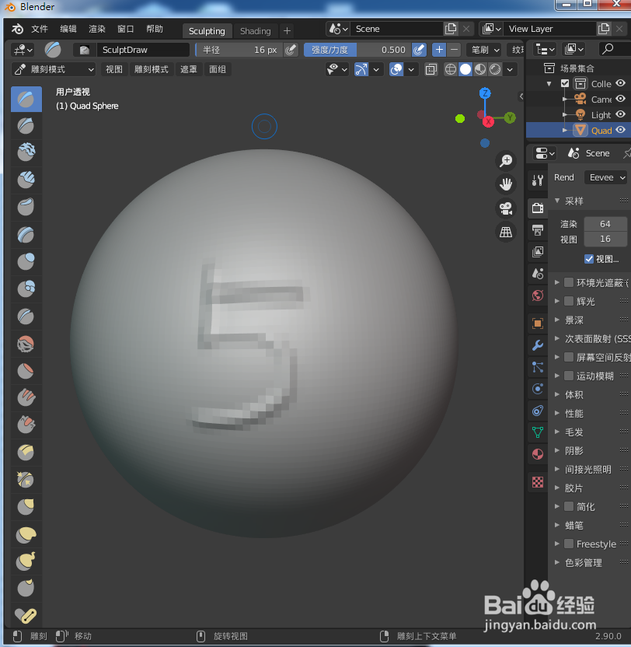Toggle visibility of the Light object

point(619,114)
